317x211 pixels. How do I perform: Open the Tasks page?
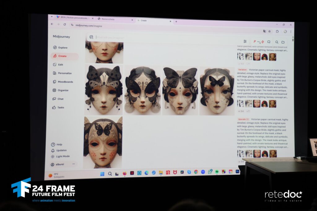[61, 108]
